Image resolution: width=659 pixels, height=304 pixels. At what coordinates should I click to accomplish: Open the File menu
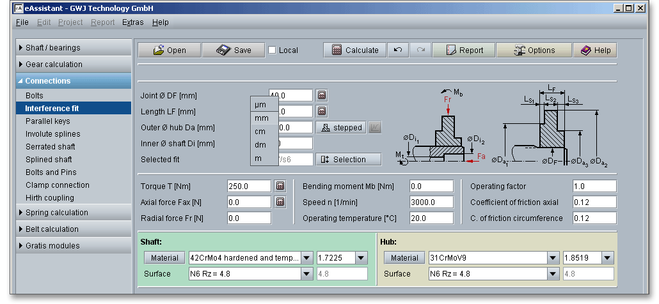click(22, 22)
